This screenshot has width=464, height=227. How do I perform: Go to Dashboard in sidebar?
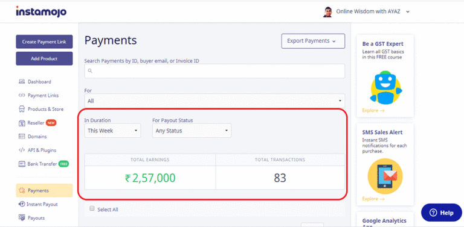39,82
